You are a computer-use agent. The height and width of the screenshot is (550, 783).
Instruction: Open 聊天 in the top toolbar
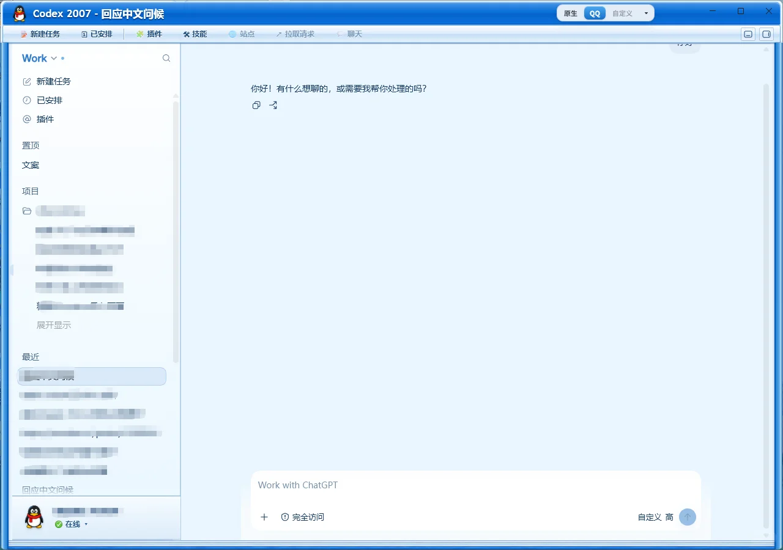point(349,34)
